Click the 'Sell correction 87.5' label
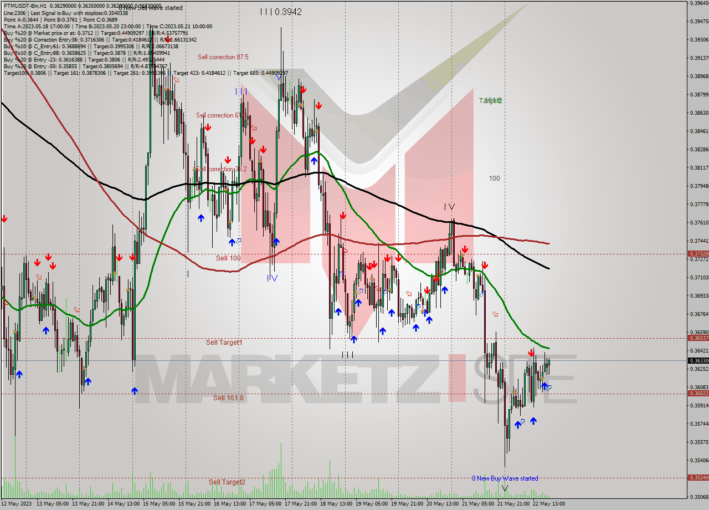This screenshot has width=709, height=510. tap(223, 57)
